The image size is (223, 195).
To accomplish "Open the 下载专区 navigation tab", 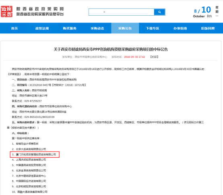I will pos(153,28).
